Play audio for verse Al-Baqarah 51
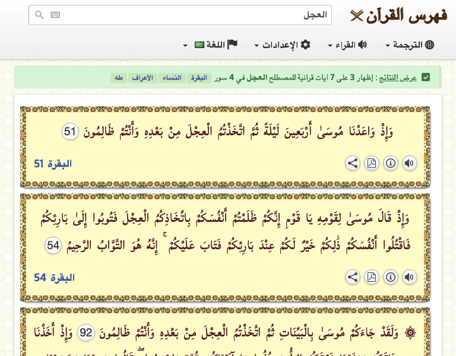This screenshot has width=456, height=356. [x=409, y=164]
